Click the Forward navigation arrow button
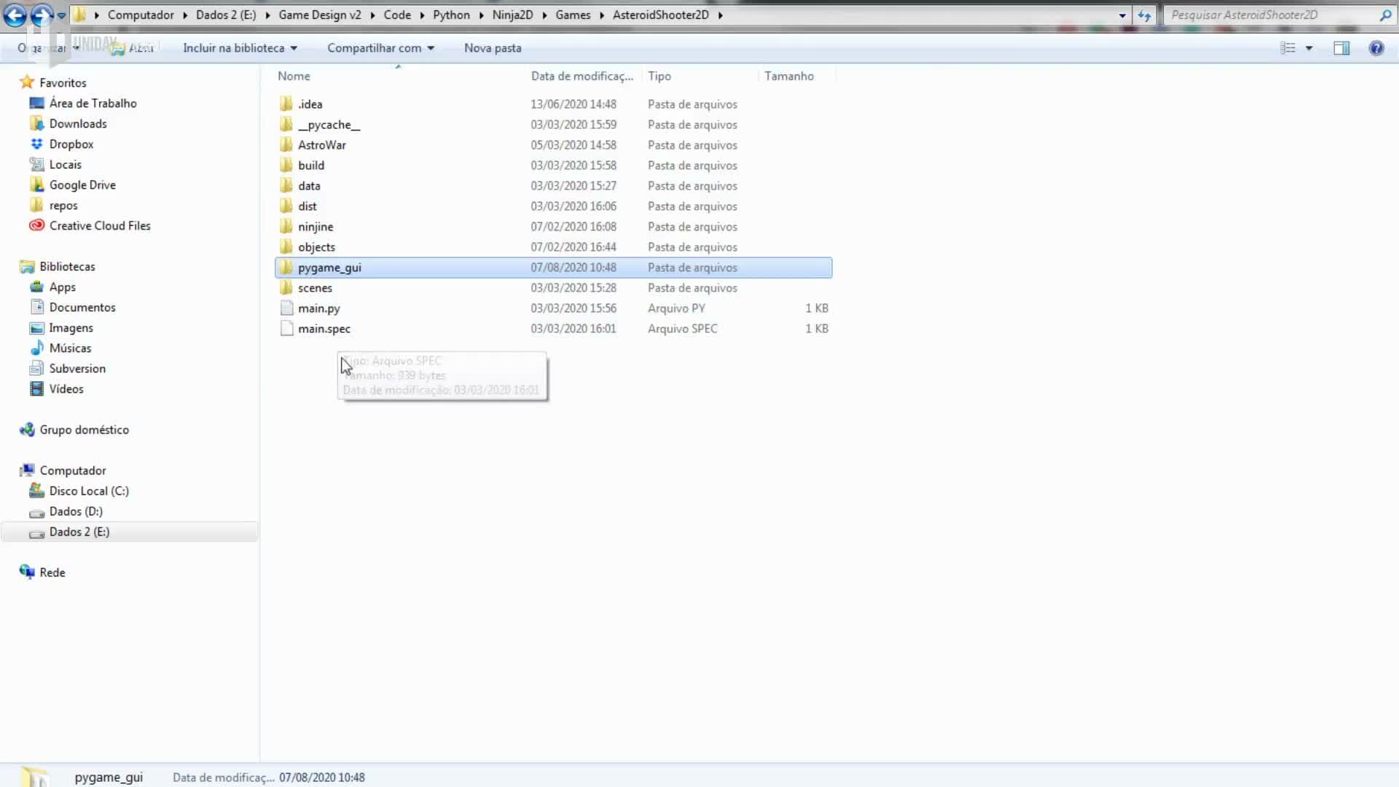 tap(42, 15)
